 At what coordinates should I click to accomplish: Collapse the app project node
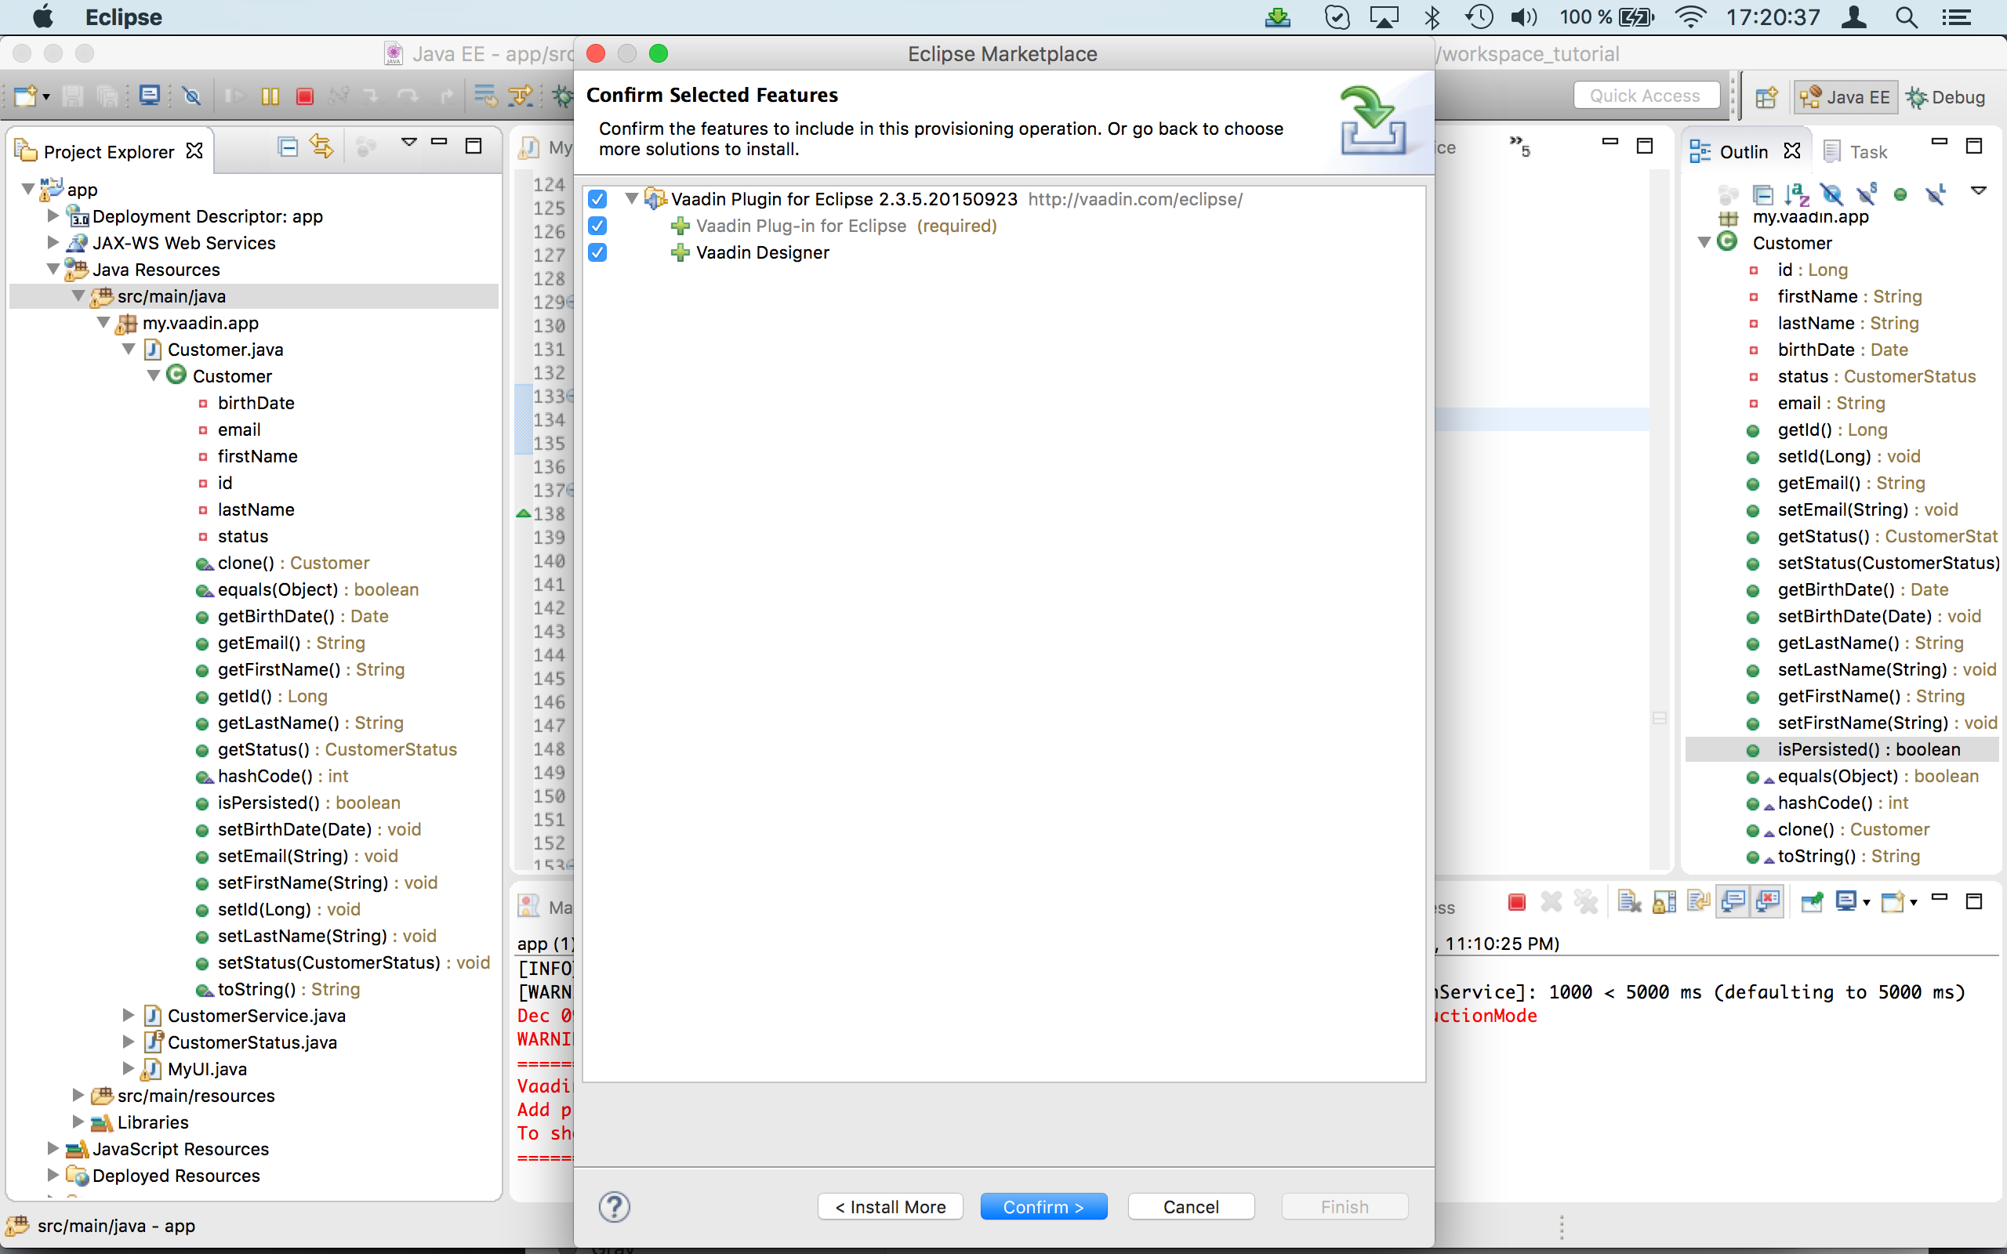[x=28, y=190]
